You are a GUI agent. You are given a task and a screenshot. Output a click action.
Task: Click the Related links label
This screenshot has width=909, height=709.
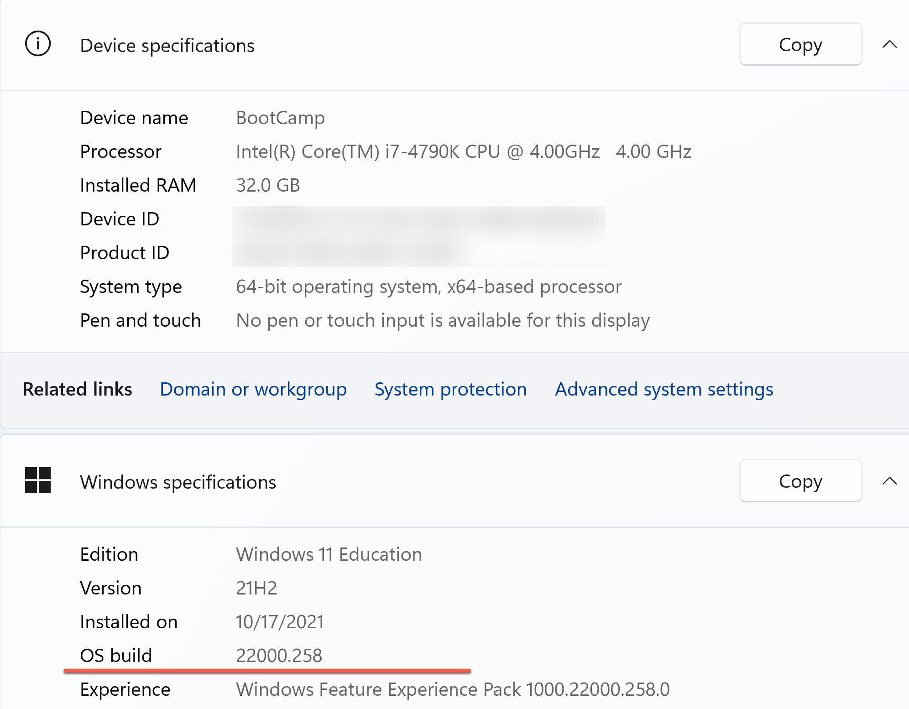pos(78,389)
